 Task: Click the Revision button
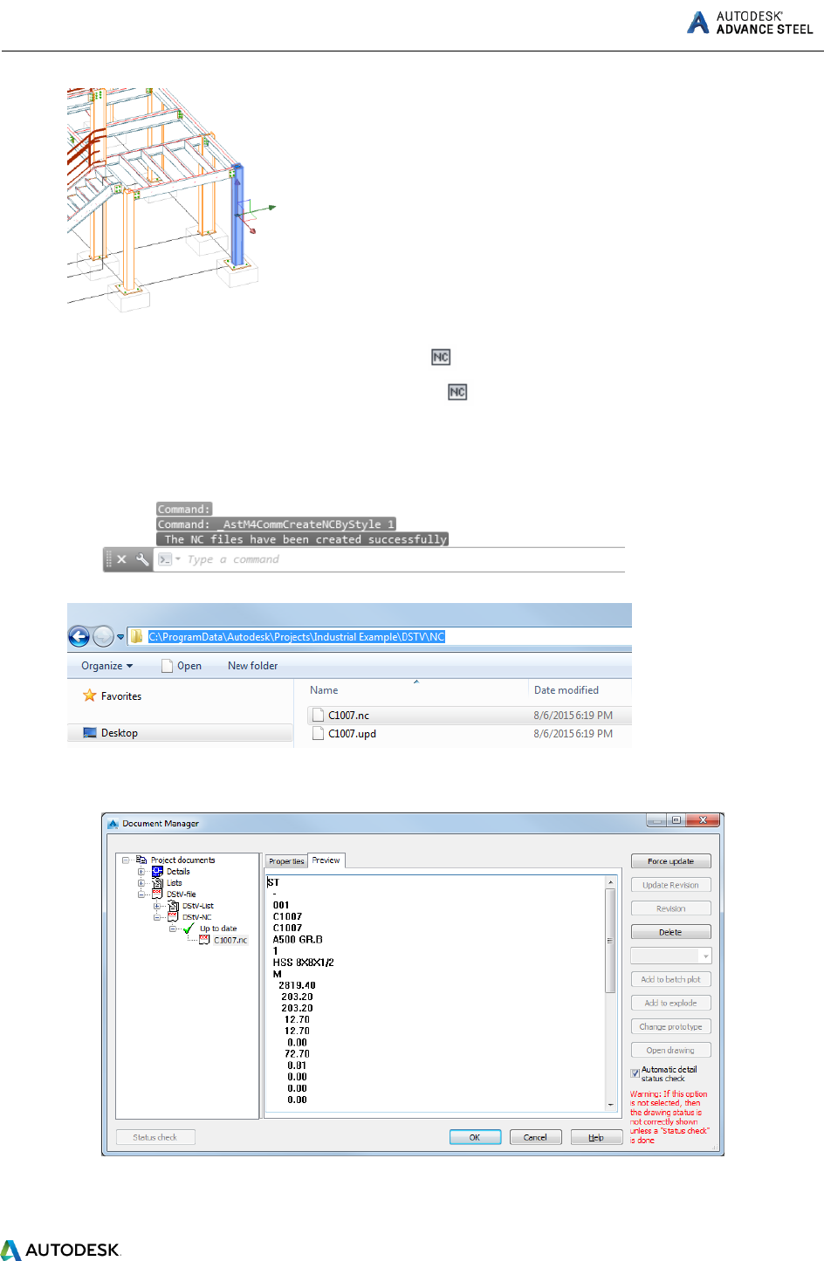(x=671, y=908)
